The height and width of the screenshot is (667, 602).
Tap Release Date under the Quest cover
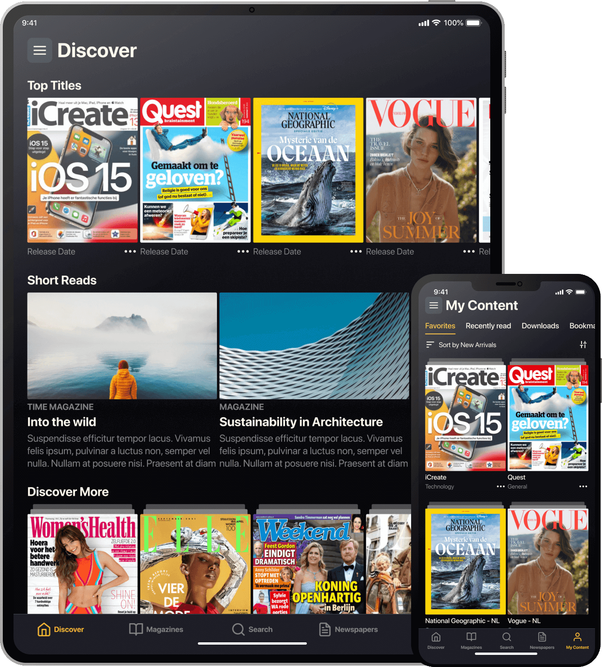coord(164,252)
